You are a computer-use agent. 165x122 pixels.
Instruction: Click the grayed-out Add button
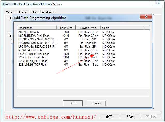(x=73, y=103)
